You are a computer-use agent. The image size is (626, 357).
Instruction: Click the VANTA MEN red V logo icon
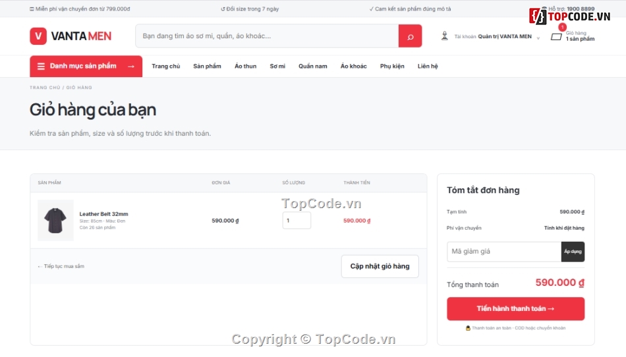(38, 36)
